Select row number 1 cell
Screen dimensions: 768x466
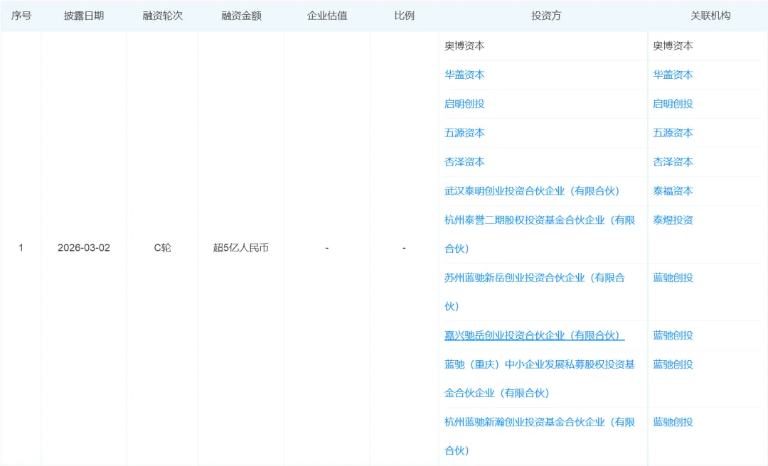click(21, 248)
